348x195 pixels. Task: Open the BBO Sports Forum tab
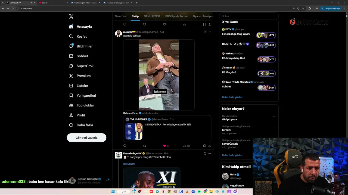pos(176,16)
